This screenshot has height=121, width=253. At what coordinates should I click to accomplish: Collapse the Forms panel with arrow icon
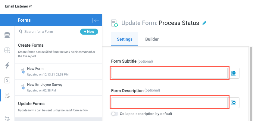click(x=96, y=20)
